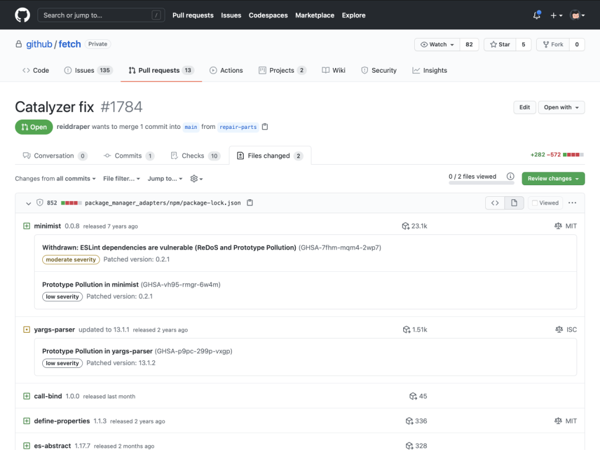Open the notifications bell

tap(536, 15)
